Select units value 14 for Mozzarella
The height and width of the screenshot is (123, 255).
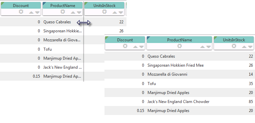251,74
